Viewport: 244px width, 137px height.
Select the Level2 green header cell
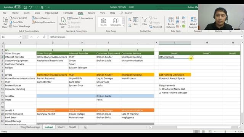pos(207,53)
